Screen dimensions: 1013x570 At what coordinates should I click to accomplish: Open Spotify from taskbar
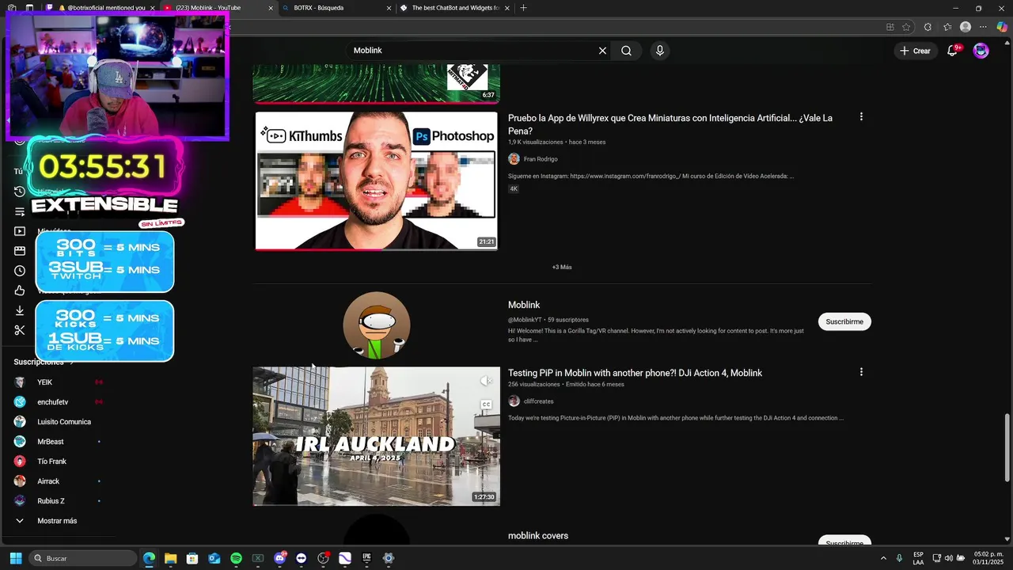[236, 558]
